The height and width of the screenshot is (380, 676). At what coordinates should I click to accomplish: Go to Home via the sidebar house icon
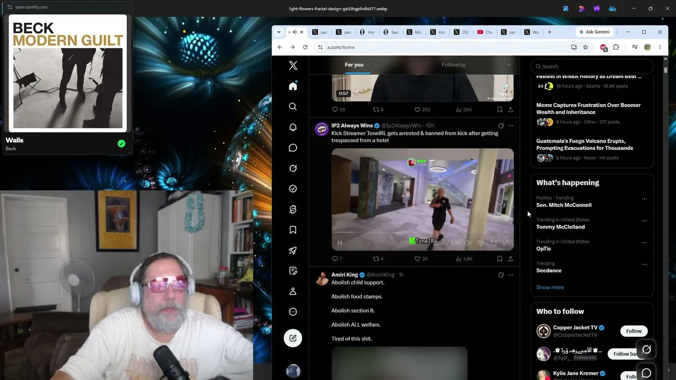point(293,86)
